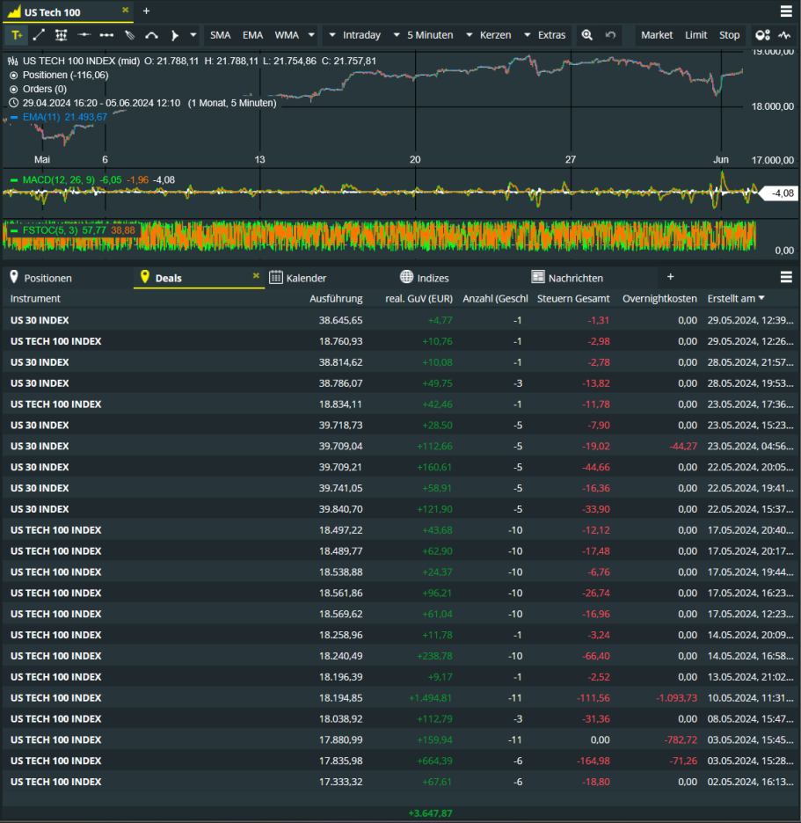Open the chart compare symbols icon

coord(762,35)
